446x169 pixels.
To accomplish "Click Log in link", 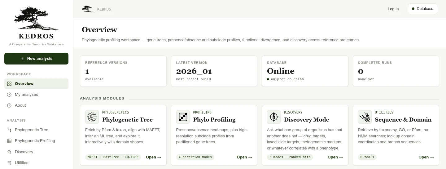I will coord(393,9).
